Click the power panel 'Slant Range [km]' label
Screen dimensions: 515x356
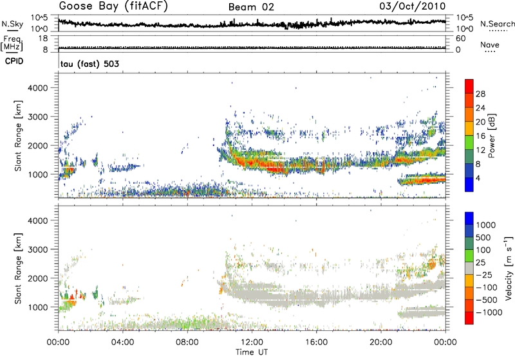(x=18, y=136)
